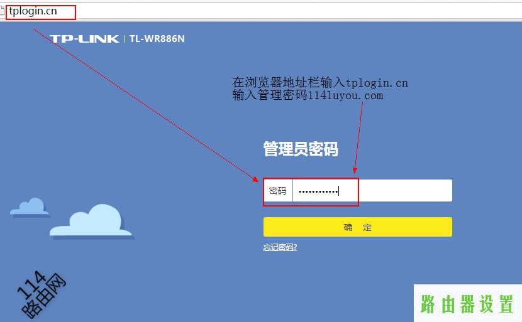Open the 忘记密码? forgot password link
Viewport: 522px width, 322px height.
280,247
